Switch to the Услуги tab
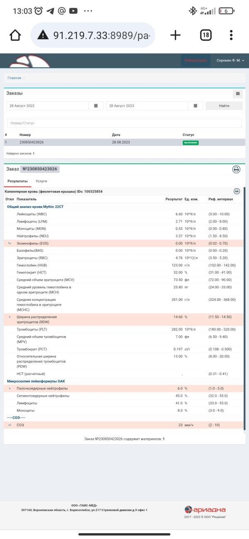This screenshot has width=249, height=539. [x=41, y=181]
